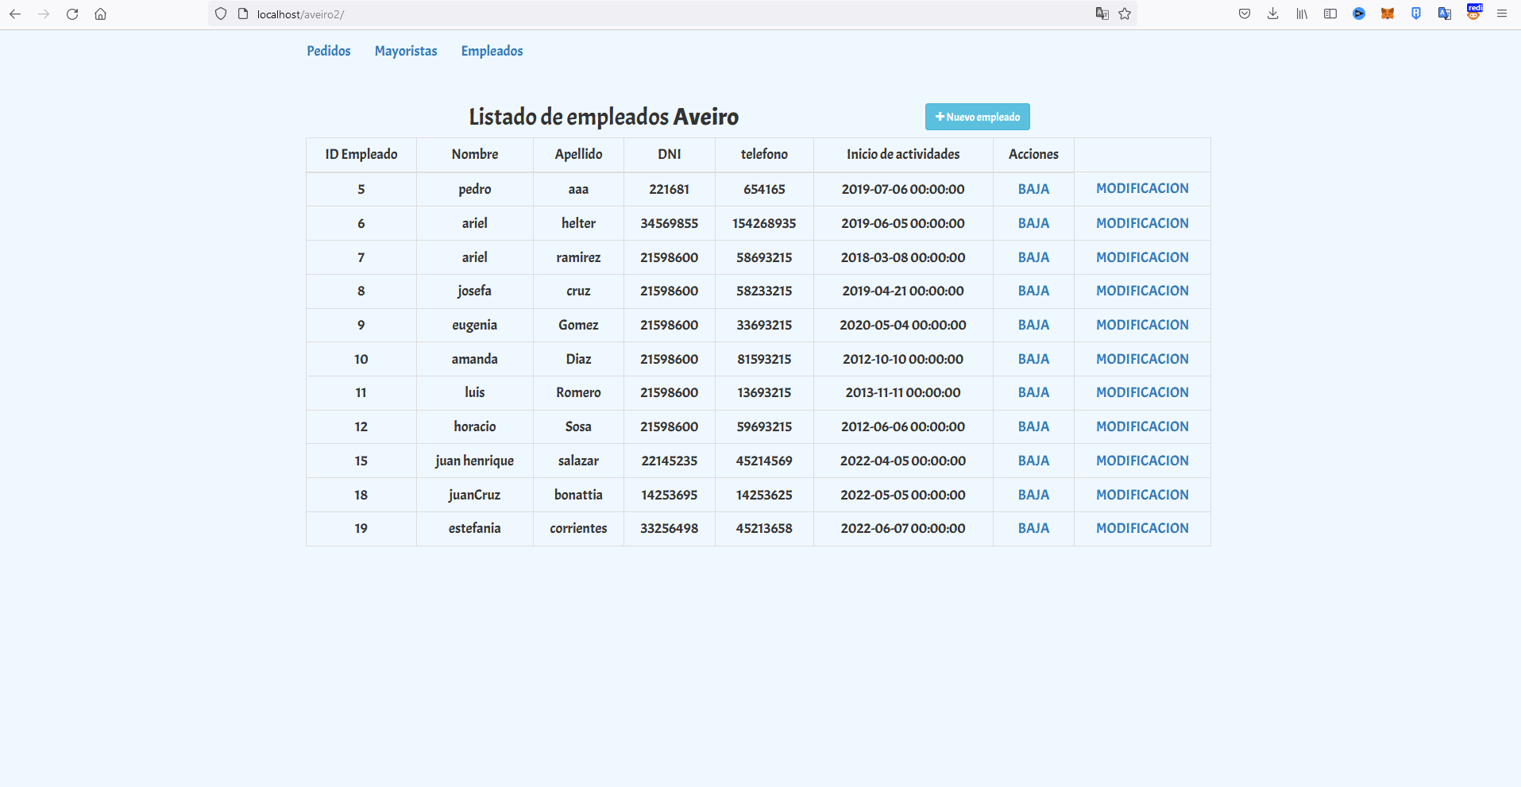
Task: Click MODIFICACION for eugenia Gomez
Action: pos(1142,325)
